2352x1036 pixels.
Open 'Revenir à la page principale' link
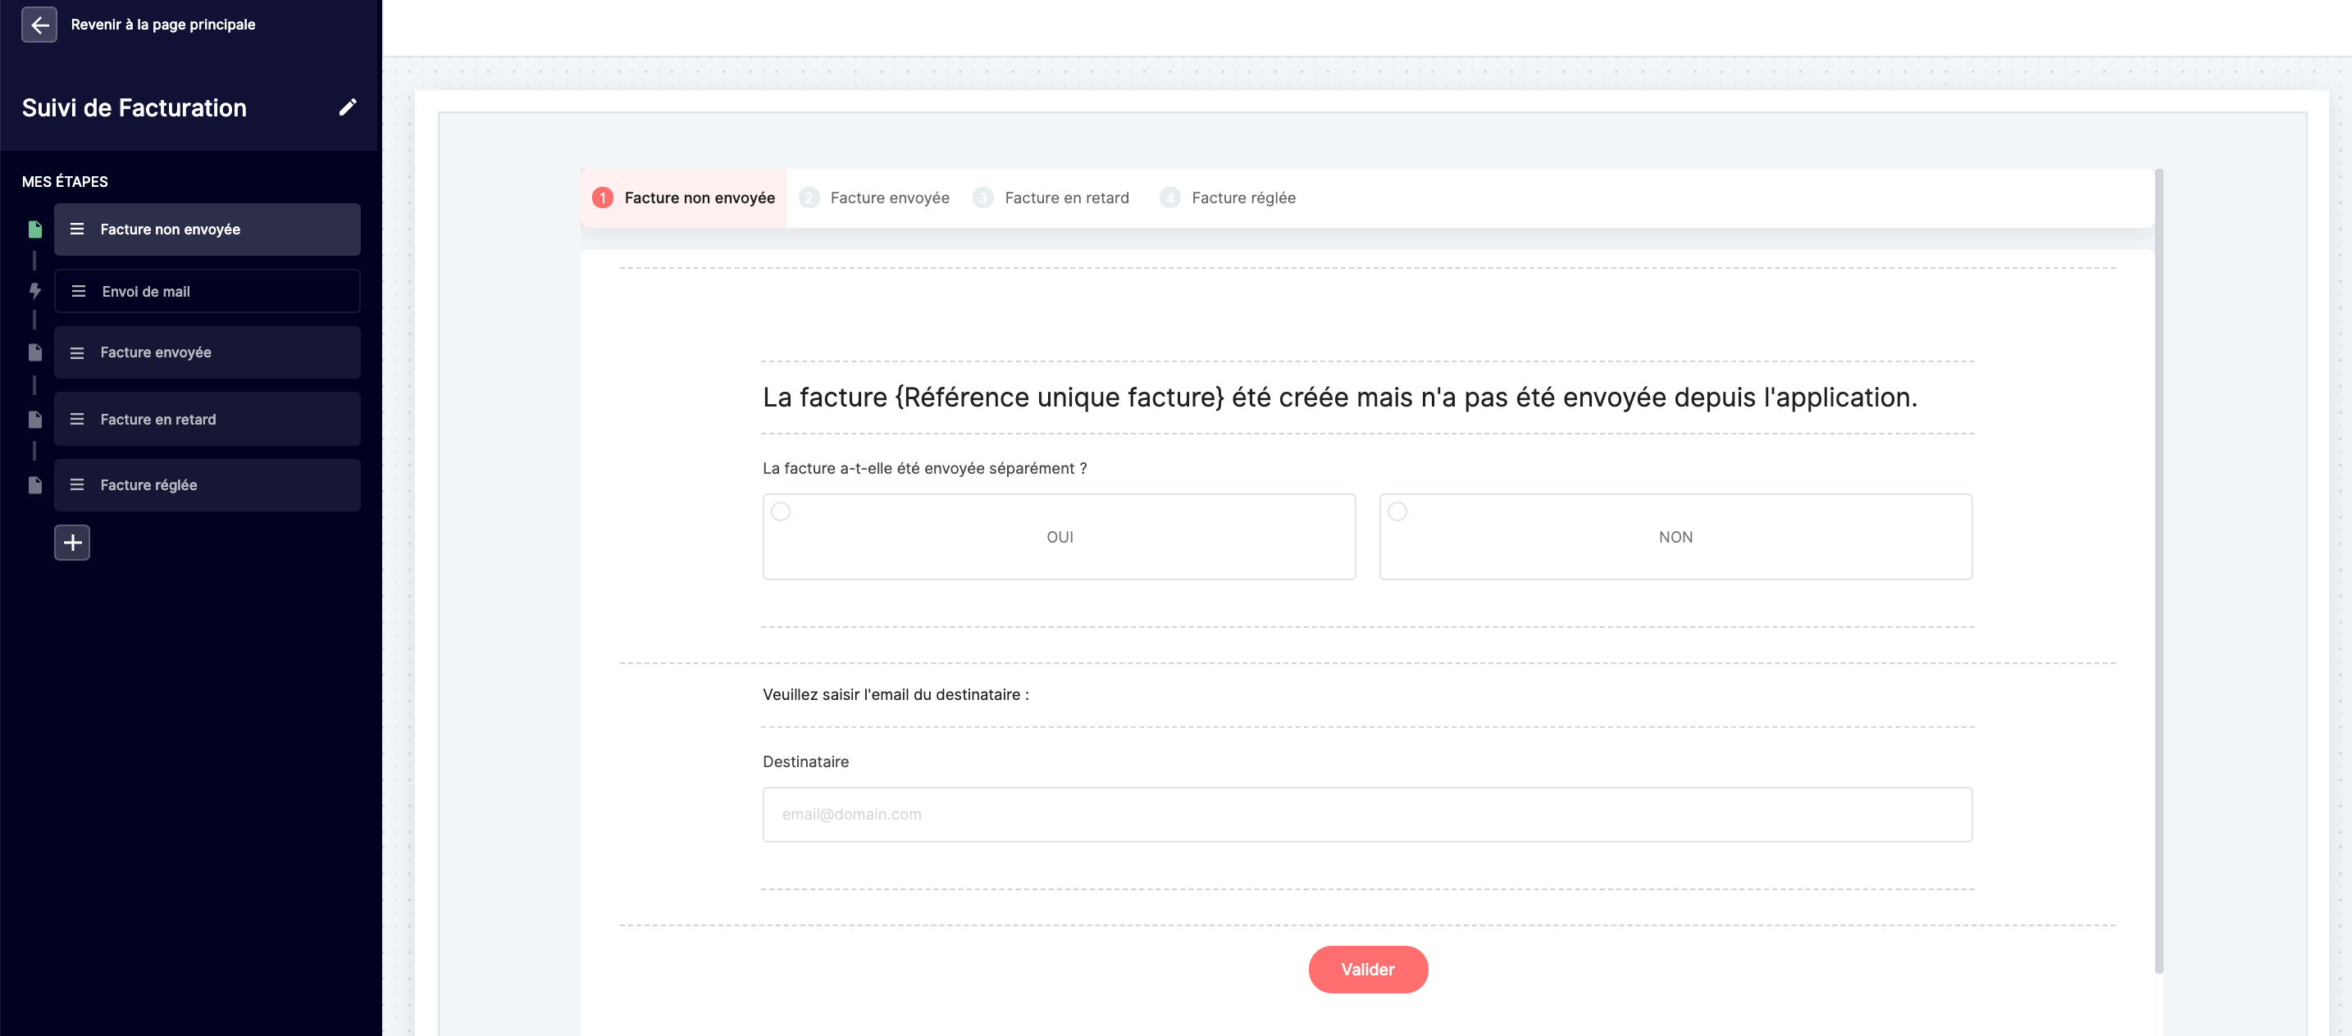162,25
